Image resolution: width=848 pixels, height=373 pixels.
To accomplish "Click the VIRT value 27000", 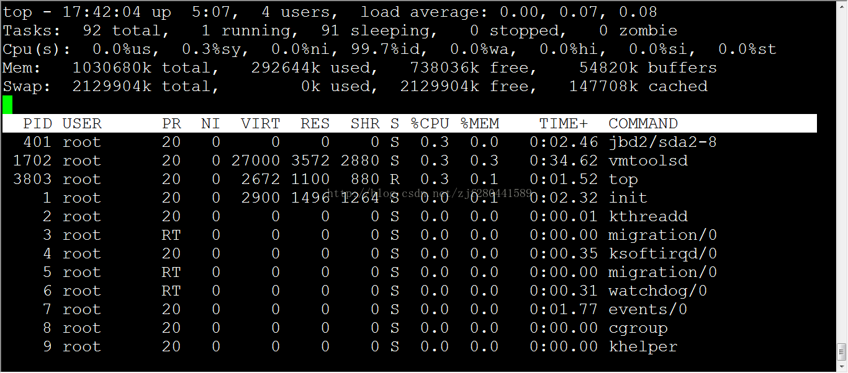I will click(x=256, y=160).
